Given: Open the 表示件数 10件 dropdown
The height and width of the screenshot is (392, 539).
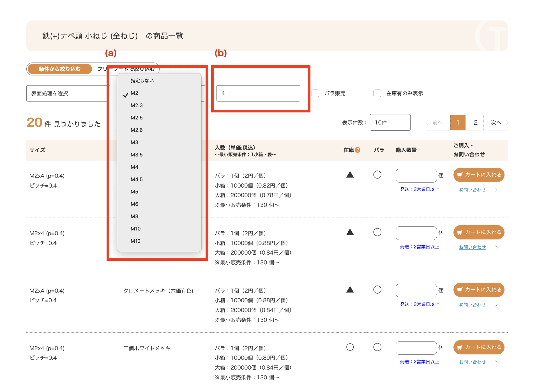Looking at the screenshot, I should [x=390, y=123].
